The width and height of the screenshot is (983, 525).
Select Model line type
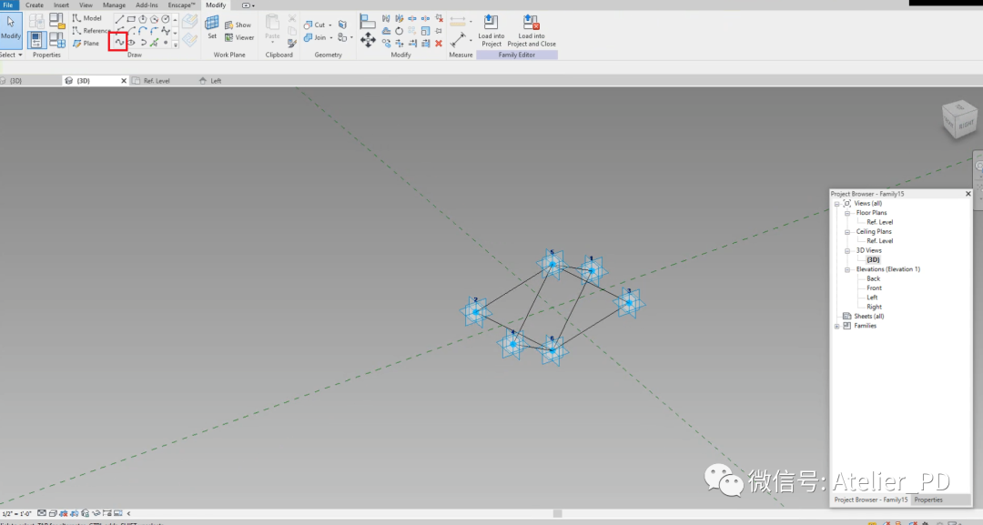(x=87, y=18)
